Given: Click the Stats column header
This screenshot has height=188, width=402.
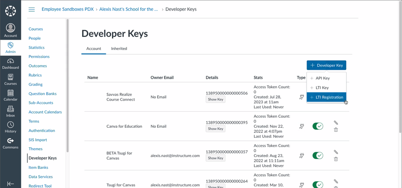Looking at the screenshot, I should [x=258, y=78].
